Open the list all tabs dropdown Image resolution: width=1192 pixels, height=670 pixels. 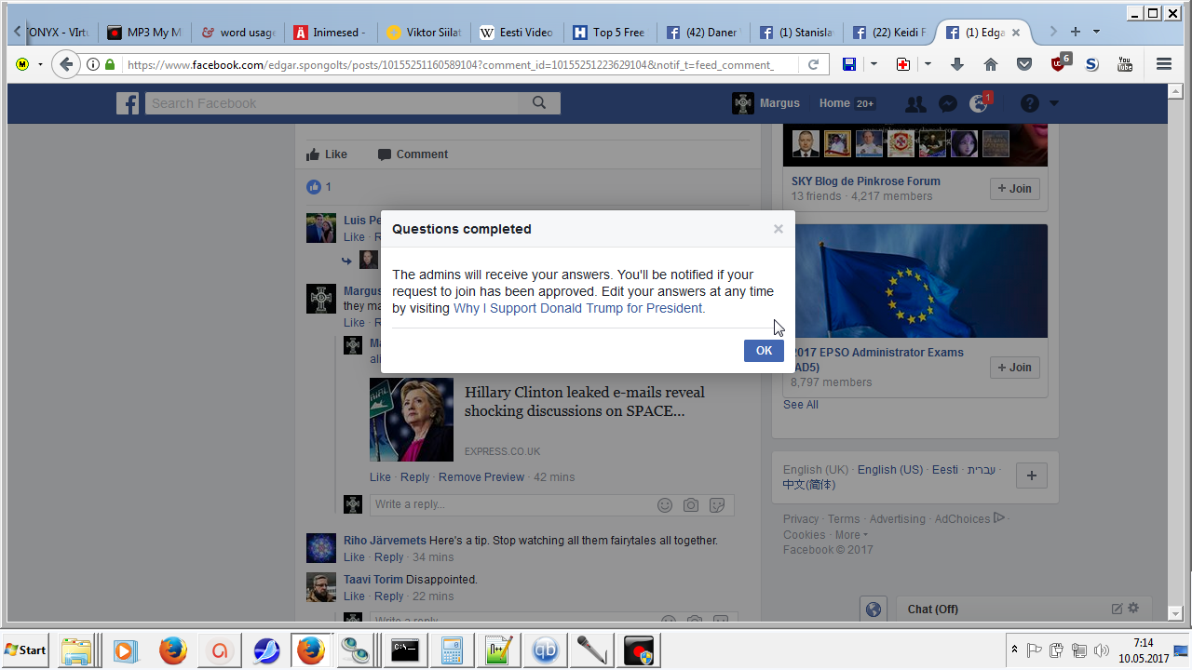point(1096,32)
